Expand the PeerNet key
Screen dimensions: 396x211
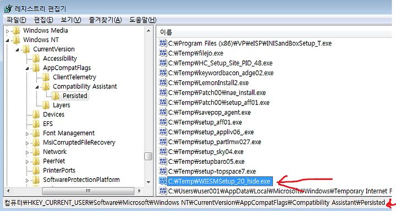pos(28,162)
